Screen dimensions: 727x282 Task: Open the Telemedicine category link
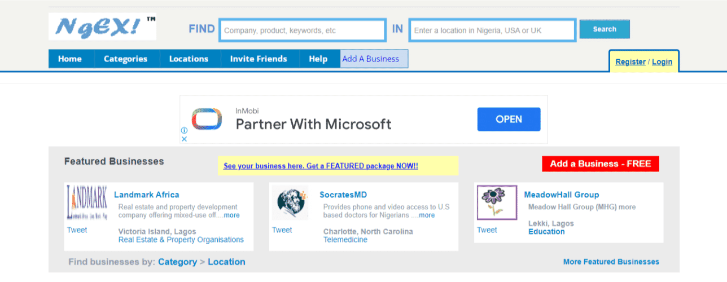[x=345, y=240]
